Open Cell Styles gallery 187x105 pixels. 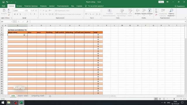(x=130, y=13)
